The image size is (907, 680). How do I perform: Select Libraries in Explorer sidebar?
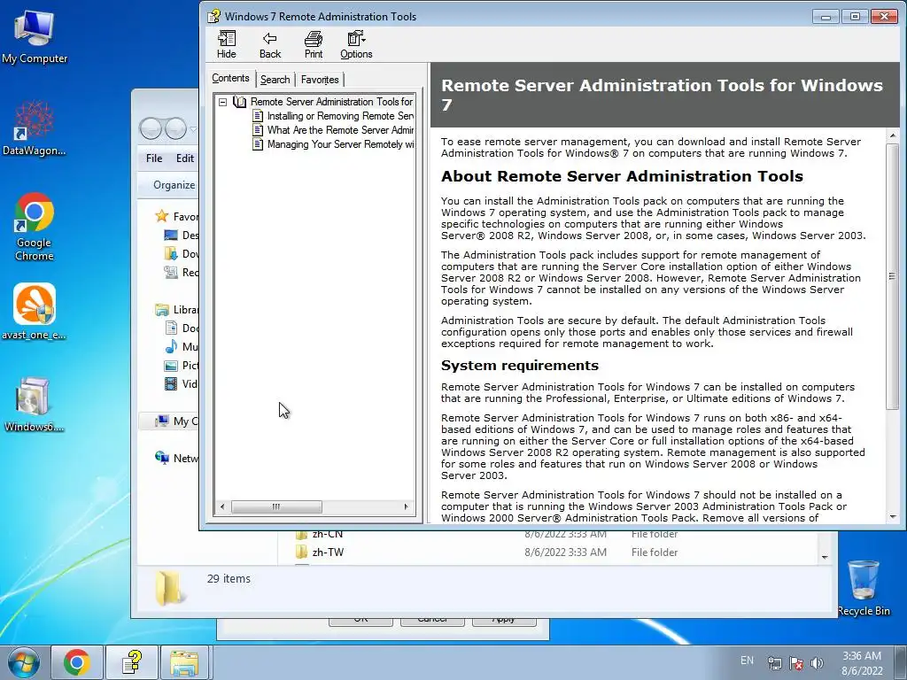click(x=176, y=310)
